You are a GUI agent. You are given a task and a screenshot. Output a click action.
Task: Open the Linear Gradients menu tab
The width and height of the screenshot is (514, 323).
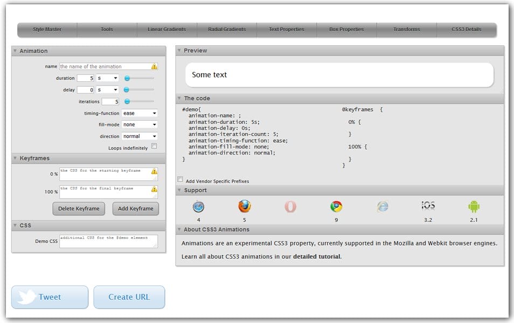[x=166, y=30]
